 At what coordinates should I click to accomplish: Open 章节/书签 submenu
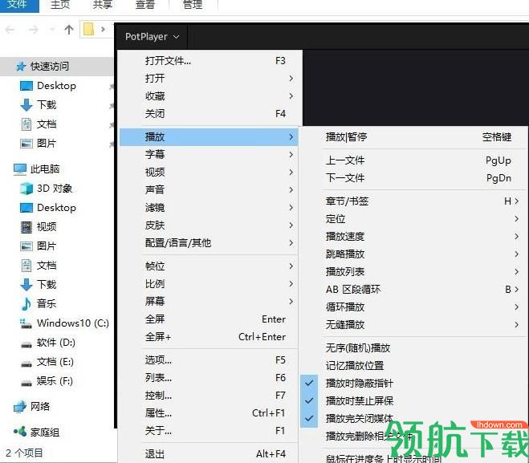414,201
